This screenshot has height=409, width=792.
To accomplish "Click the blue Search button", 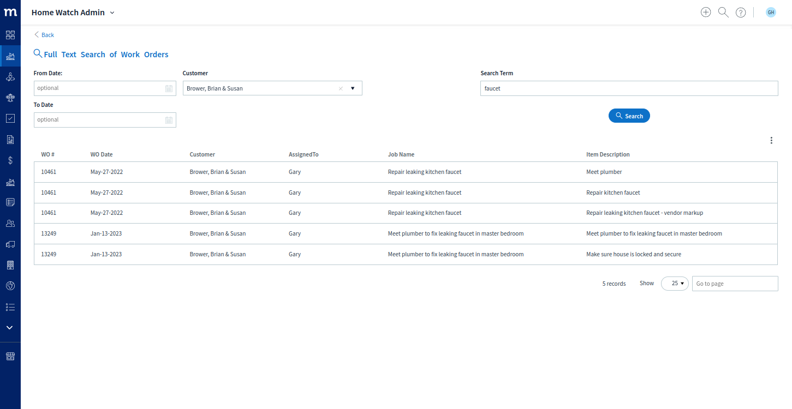I will [x=629, y=116].
